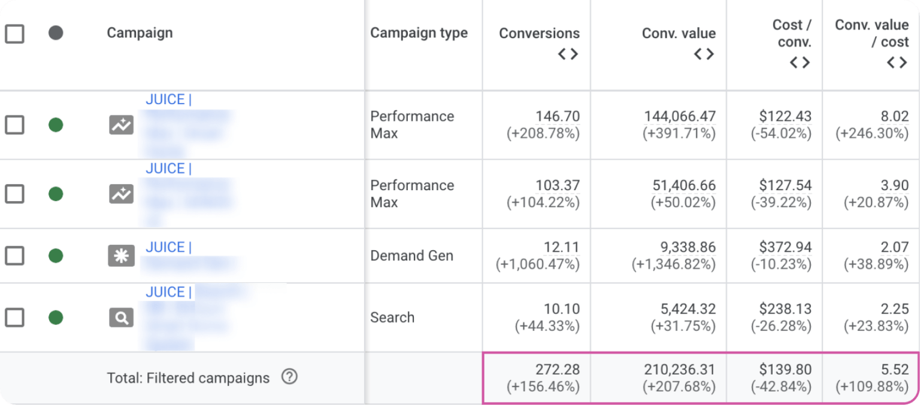Click gray status dot in header row
The width and height of the screenshot is (920, 405).
pos(56,33)
